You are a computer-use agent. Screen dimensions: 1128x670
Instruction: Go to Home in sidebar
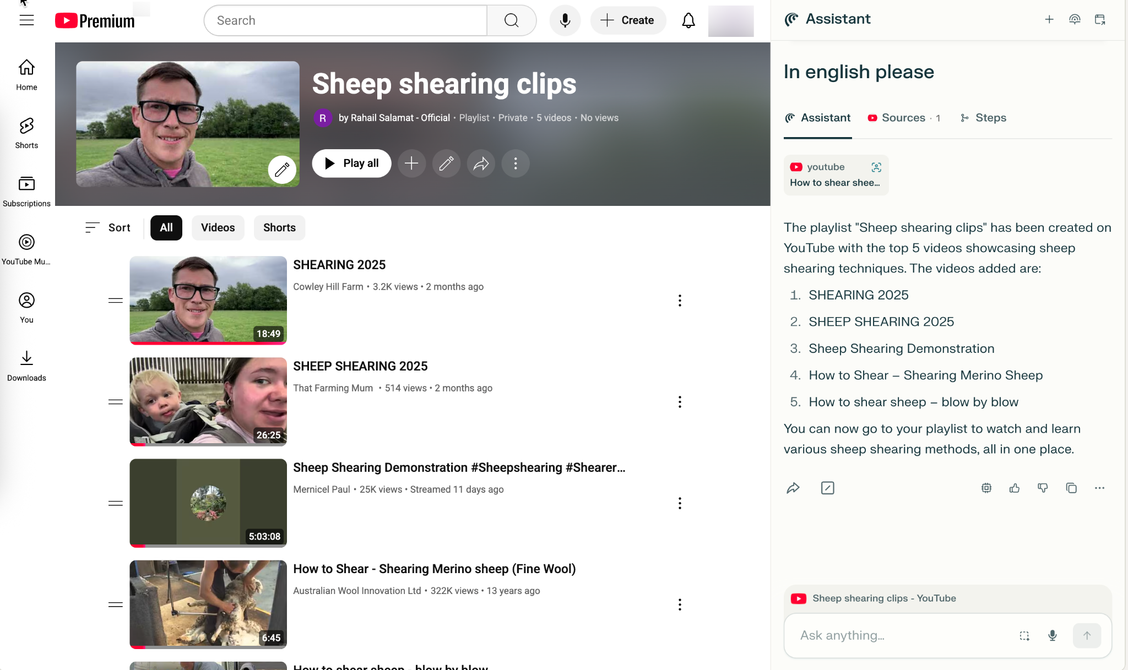[x=26, y=75]
